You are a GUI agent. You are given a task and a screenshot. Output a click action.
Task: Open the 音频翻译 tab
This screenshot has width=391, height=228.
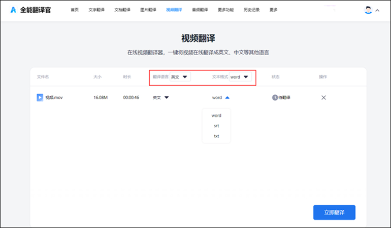(x=200, y=10)
